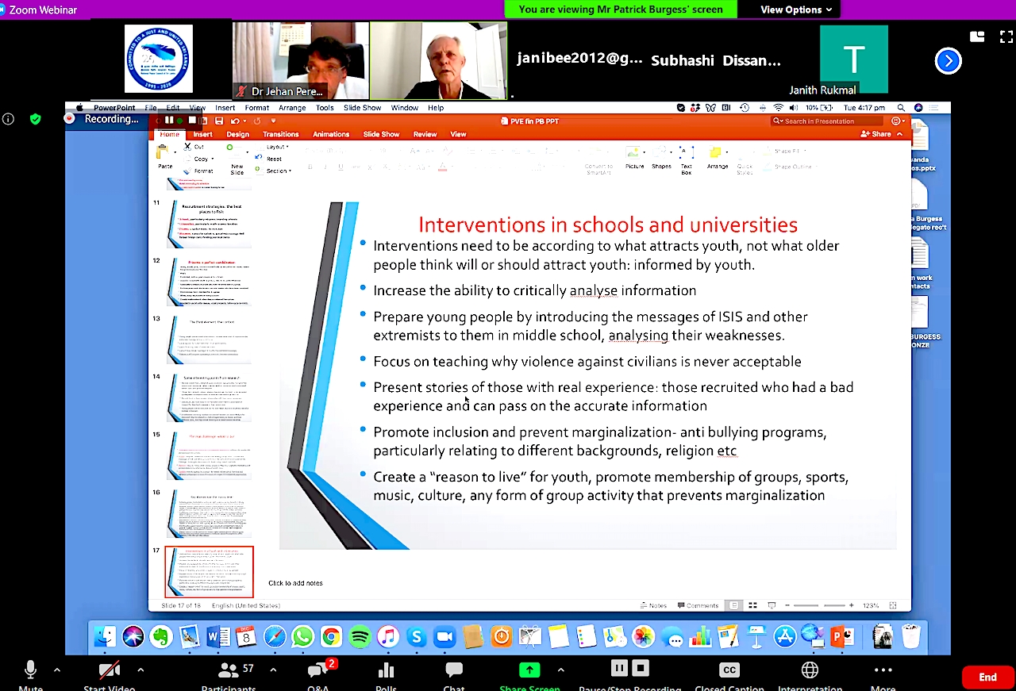Open Google Chrome from the Dock
The width and height of the screenshot is (1016, 691).
[x=331, y=636]
